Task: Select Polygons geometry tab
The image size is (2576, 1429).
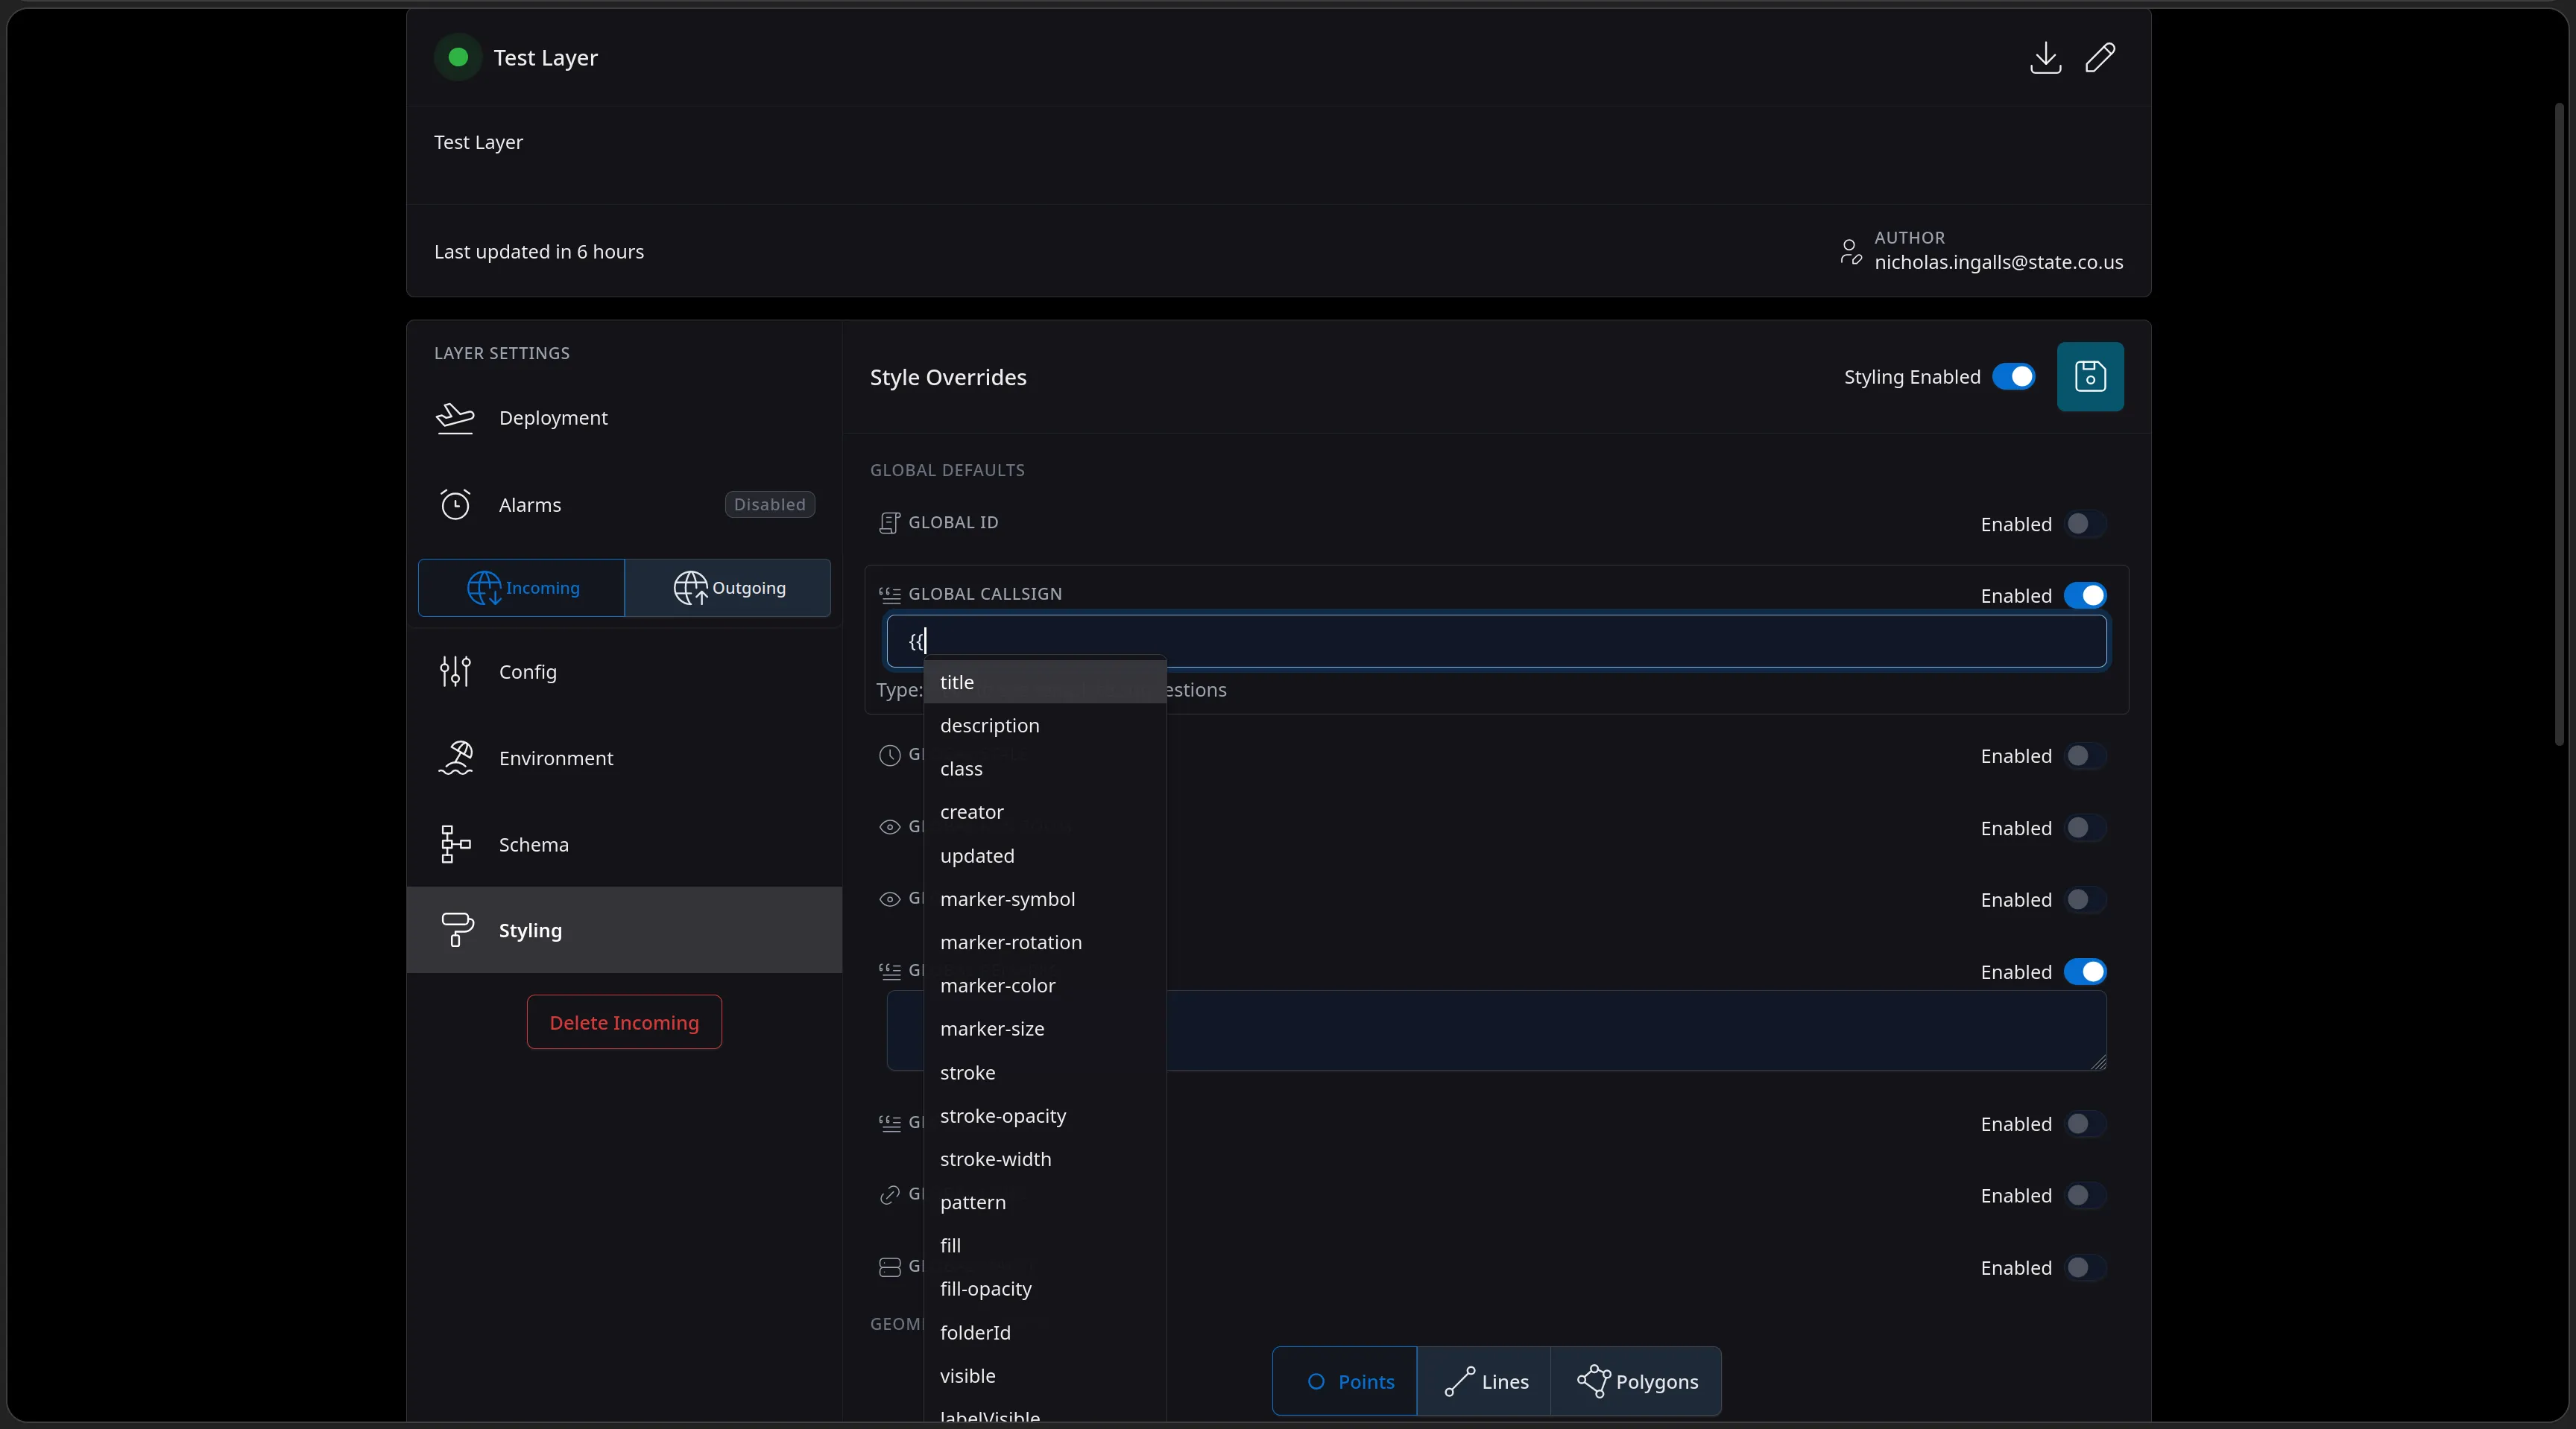Action: 1636,1381
